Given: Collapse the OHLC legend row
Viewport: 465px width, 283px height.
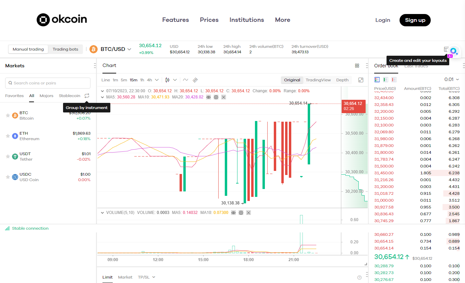Looking at the screenshot, I should coord(102,91).
